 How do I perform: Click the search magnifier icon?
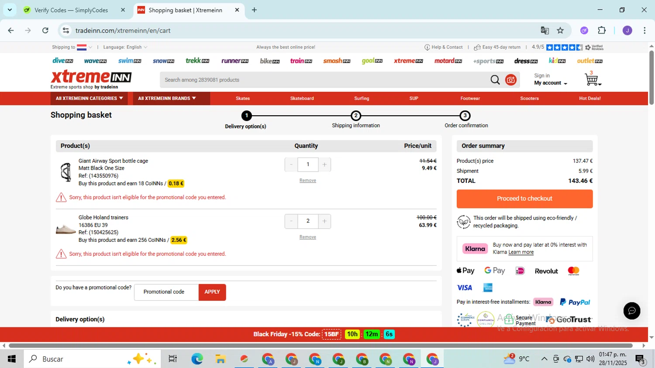tap(495, 80)
